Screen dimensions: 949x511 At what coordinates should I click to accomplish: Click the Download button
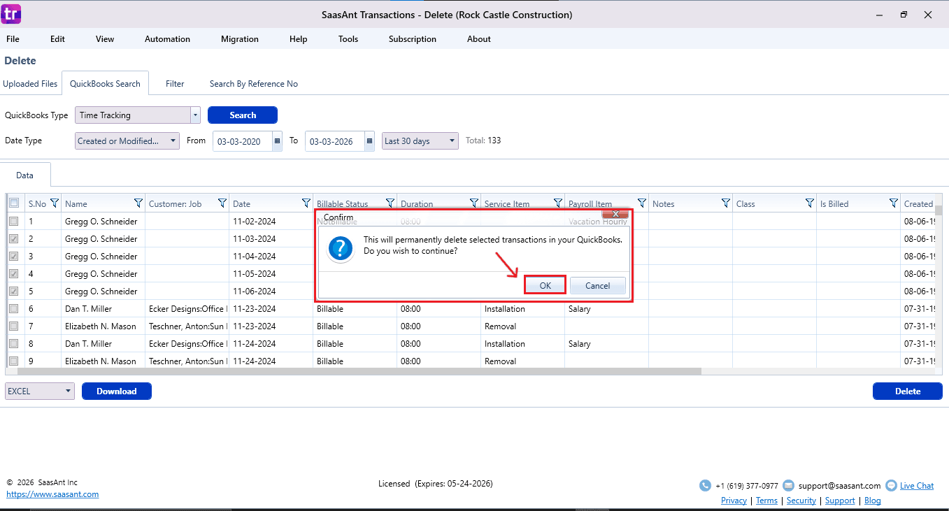coord(117,391)
